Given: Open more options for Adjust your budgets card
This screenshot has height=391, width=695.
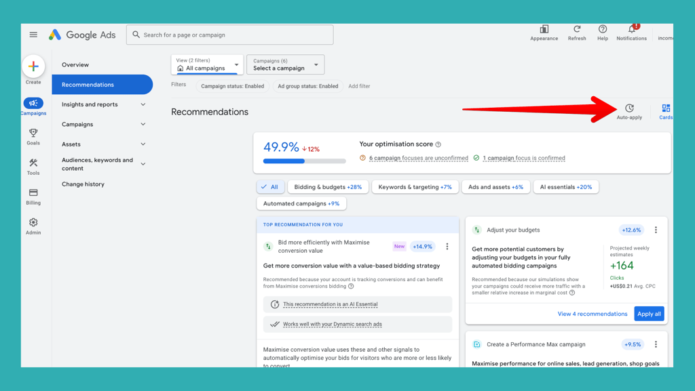Looking at the screenshot, I should pos(656,230).
